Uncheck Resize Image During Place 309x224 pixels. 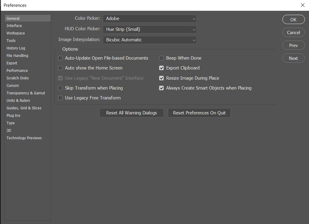click(x=161, y=78)
